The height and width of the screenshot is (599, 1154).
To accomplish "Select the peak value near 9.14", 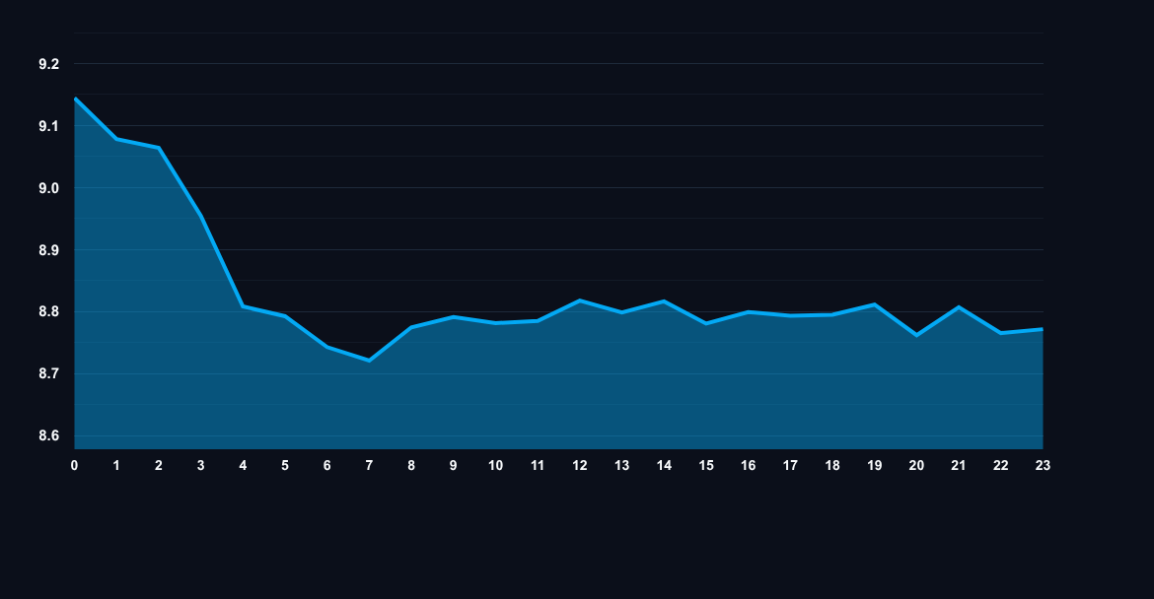I will (x=74, y=99).
